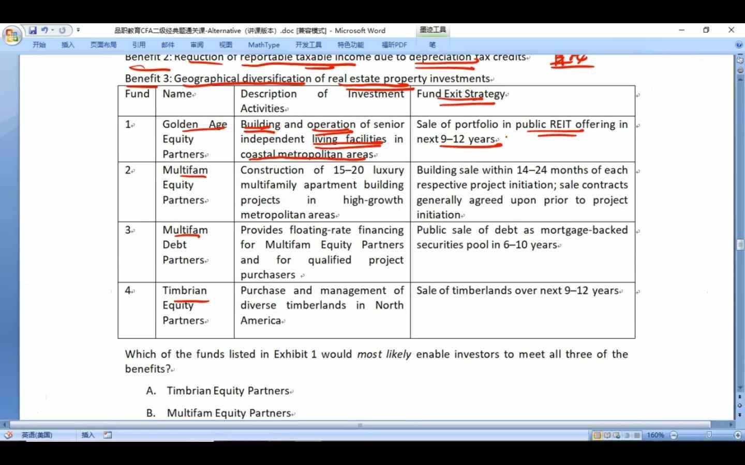The height and width of the screenshot is (465, 745).
Task: Expand the undo history dropdown arrow
Action: [52, 30]
